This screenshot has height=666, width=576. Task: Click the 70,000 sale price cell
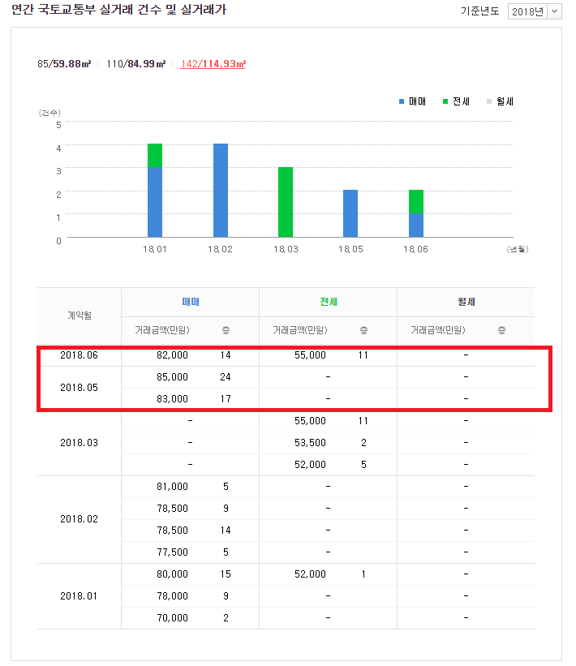(173, 618)
